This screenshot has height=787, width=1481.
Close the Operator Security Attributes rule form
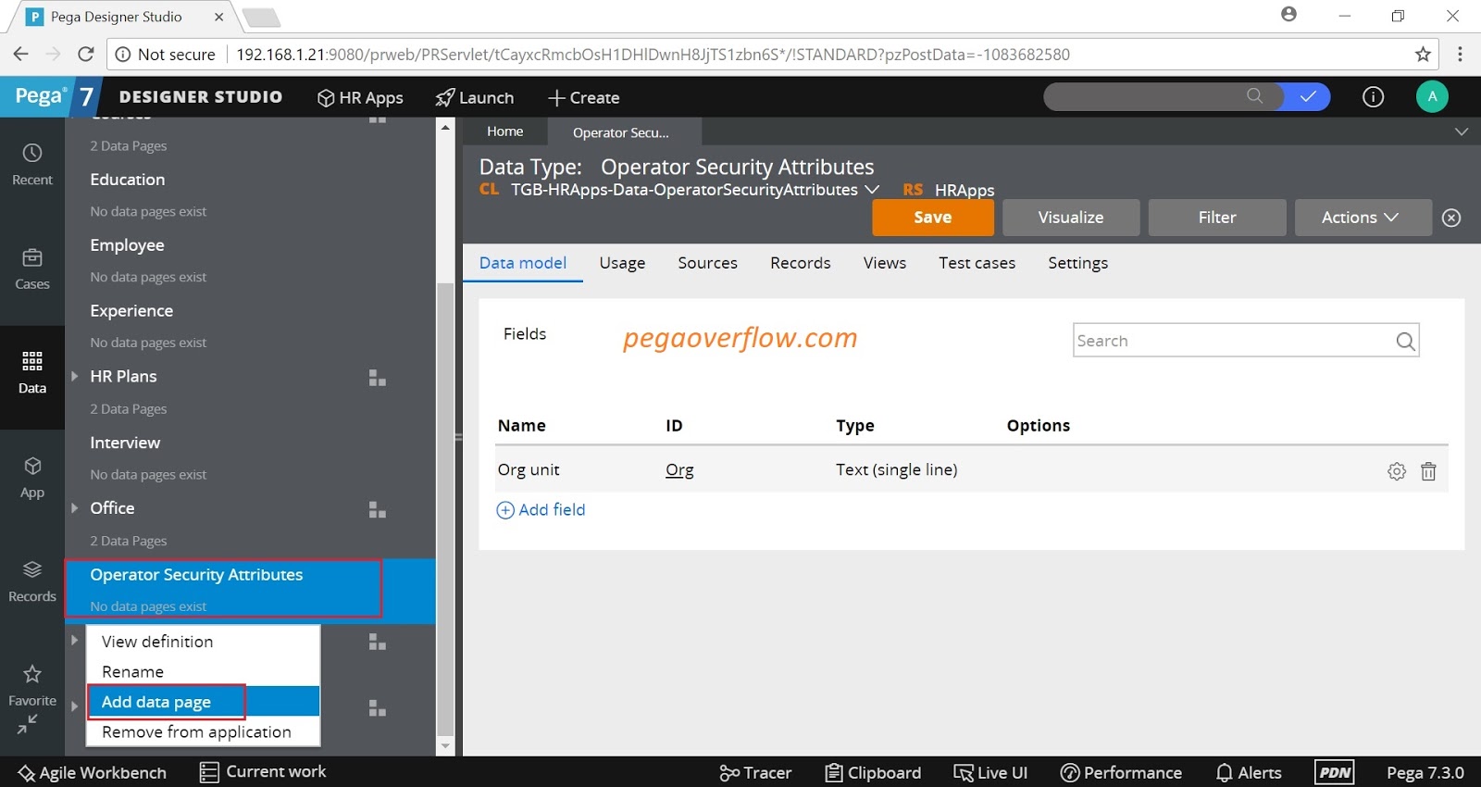[1451, 218]
